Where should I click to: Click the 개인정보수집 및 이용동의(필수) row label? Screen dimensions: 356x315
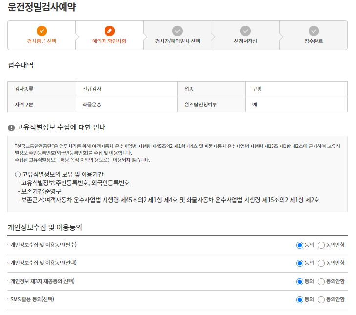click(43, 245)
